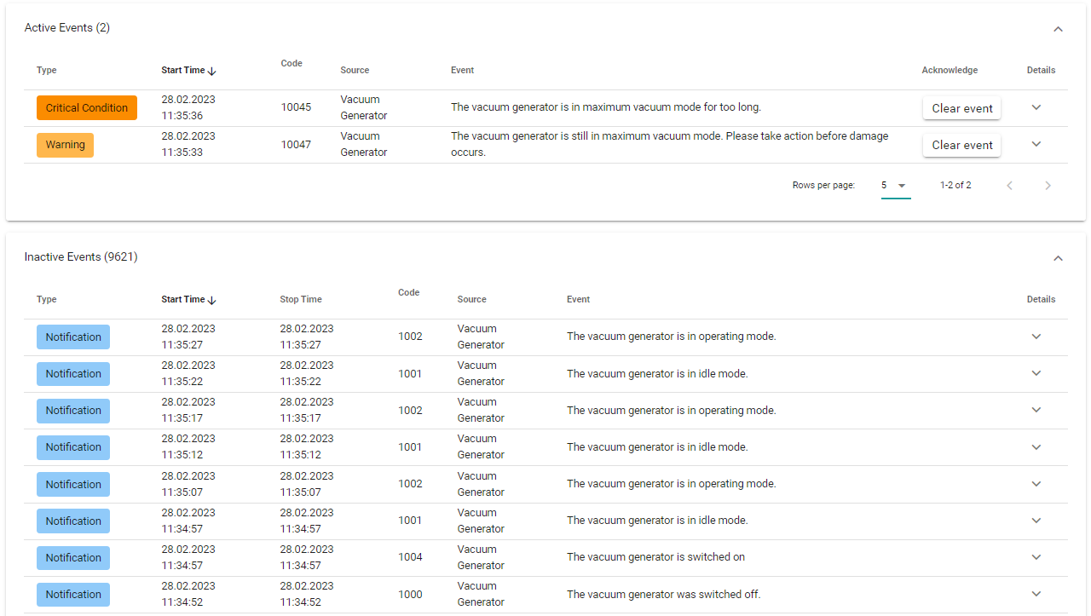The image size is (1091, 616).
Task: Collapse the Active Events panel
Action: click(1058, 29)
